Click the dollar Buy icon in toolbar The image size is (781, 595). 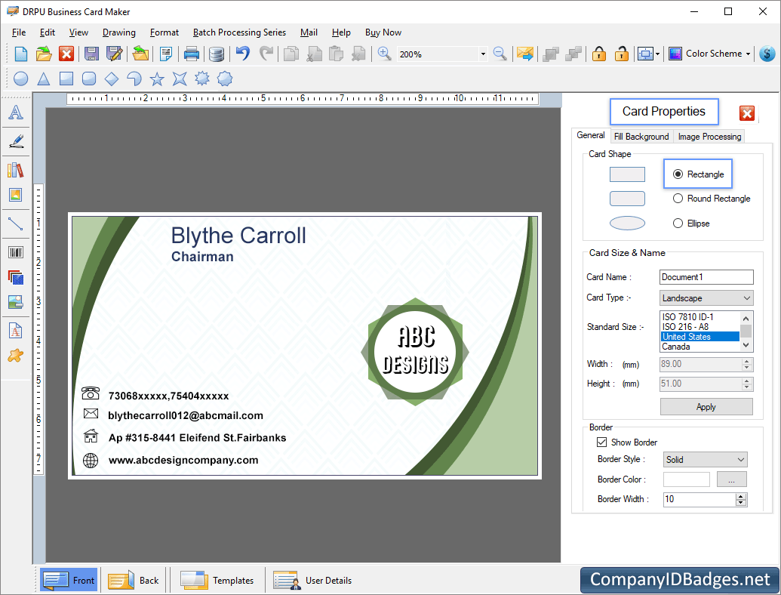[x=767, y=54]
